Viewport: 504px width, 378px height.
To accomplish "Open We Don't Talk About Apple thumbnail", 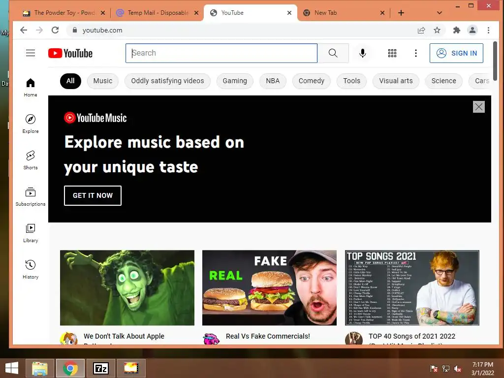I will (127, 287).
